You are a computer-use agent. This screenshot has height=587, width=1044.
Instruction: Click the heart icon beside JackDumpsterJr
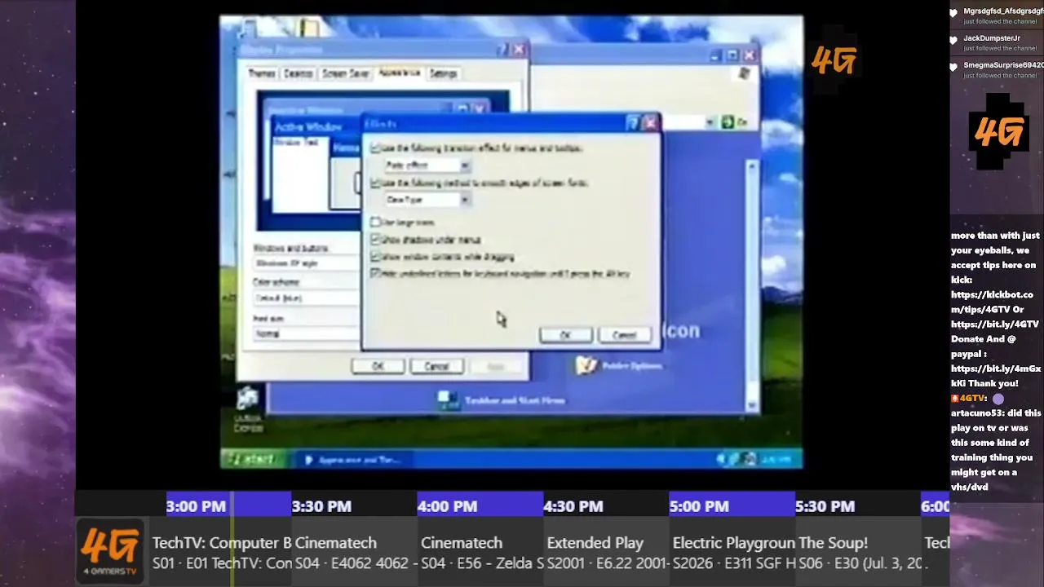coord(953,41)
